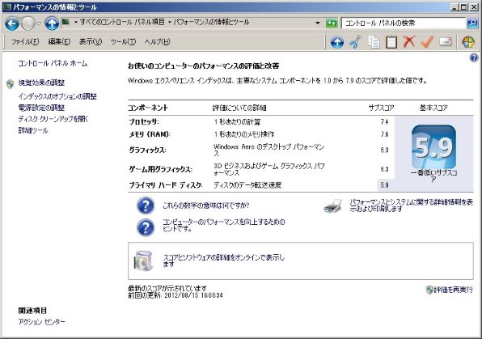
Task: Click the envelope toolbar icon
Action: 446,41
